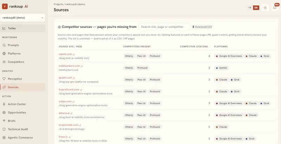Click the Projects breadcrumb link
The image size is (281, 144).
click(58, 4)
